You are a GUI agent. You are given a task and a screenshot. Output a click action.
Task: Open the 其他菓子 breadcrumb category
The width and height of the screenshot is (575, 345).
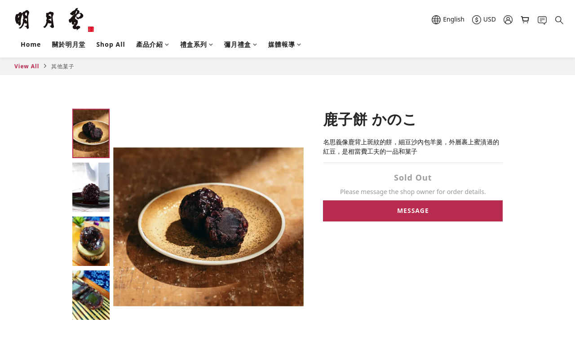click(x=62, y=66)
